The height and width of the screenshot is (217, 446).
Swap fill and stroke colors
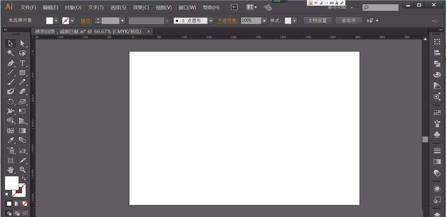24,178
